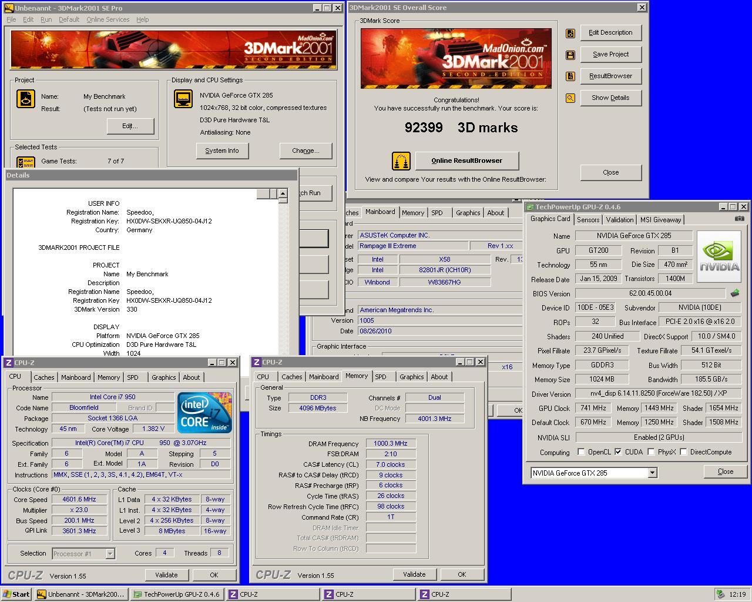Screen dimensions: 752x602
Task: Click the Intel Core i7 logo
Action: (204, 413)
